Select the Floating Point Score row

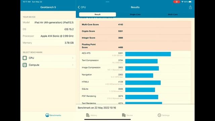point(135,46)
